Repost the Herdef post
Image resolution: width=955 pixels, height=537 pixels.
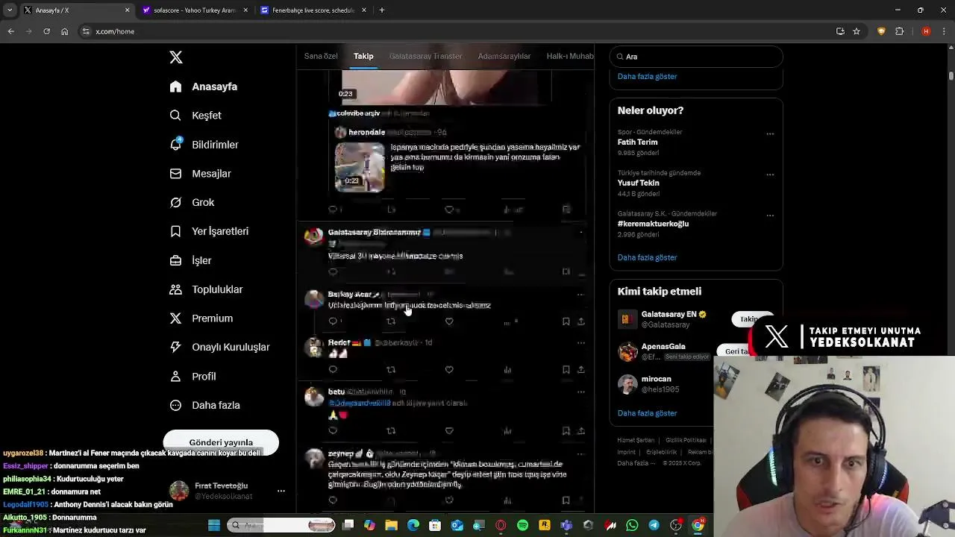(391, 369)
